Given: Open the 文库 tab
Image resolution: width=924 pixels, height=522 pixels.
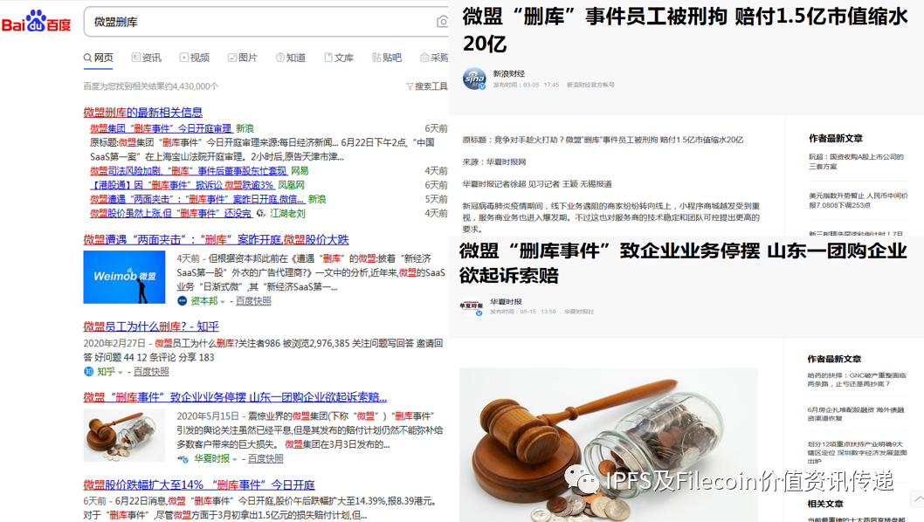Looking at the screenshot, I should 339,58.
